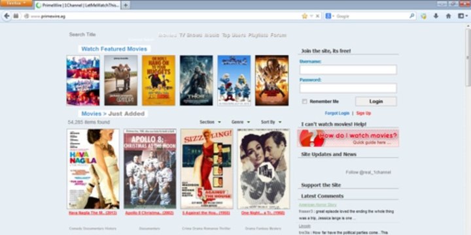Open Forum in site navigation

click(278, 35)
